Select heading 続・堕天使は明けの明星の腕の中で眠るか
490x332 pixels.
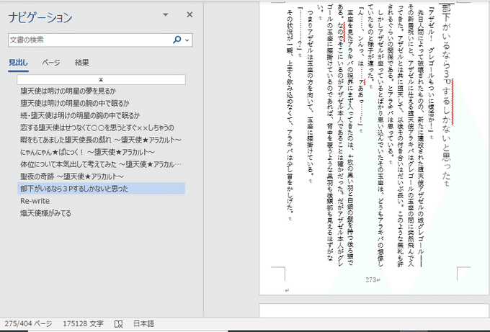pos(80,115)
